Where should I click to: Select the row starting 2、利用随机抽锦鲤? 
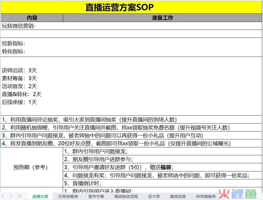[131, 128]
